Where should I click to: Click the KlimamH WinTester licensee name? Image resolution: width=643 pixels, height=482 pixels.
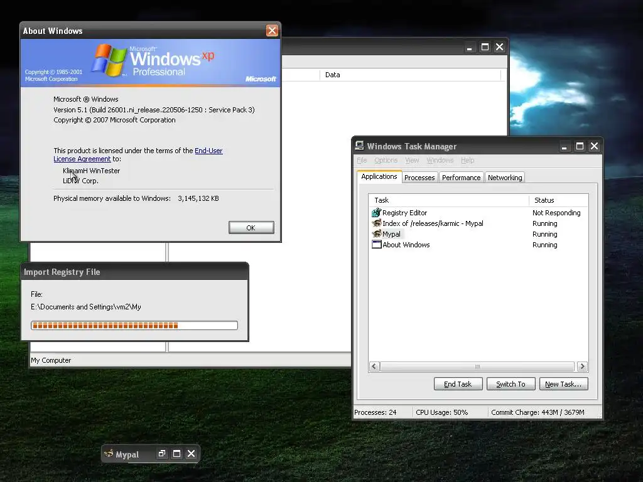pyautogui.click(x=92, y=171)
